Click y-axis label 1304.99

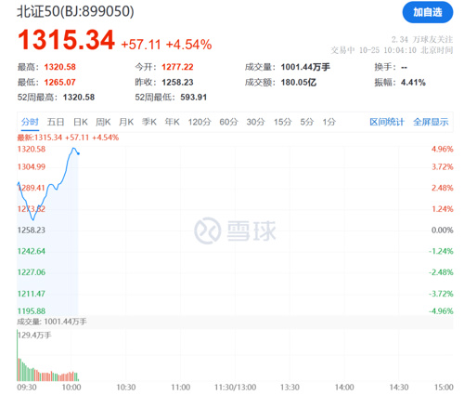click(x=32, y=167)
